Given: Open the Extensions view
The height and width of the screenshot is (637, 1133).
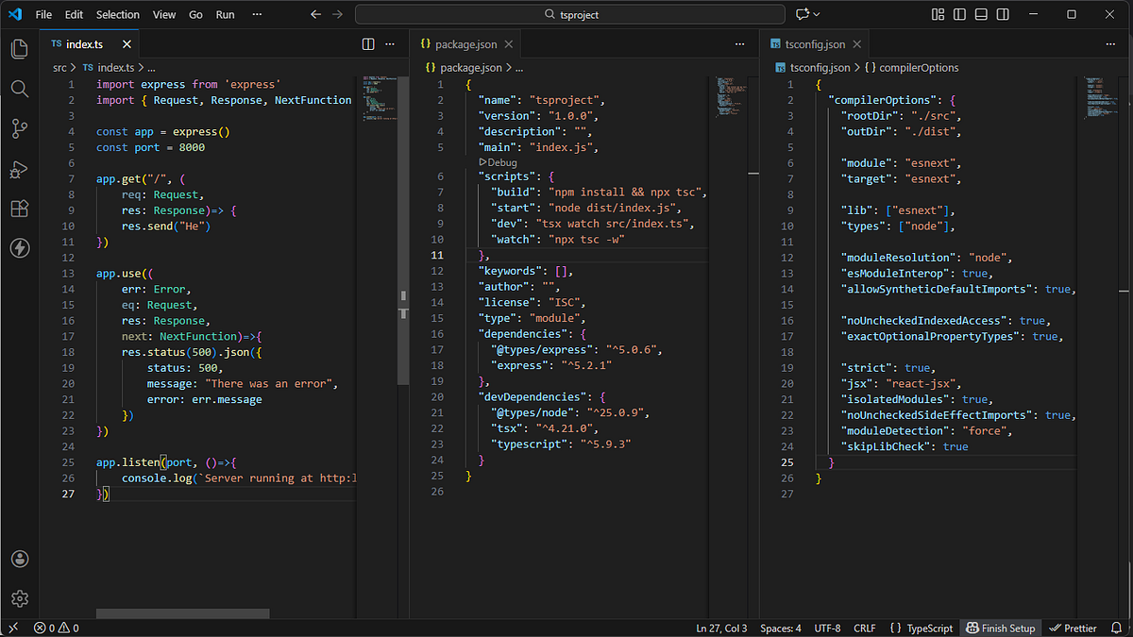Looking at the screenshot, I should point(19,209).
